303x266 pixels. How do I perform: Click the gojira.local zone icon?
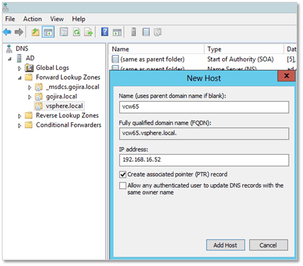(39, 96)
